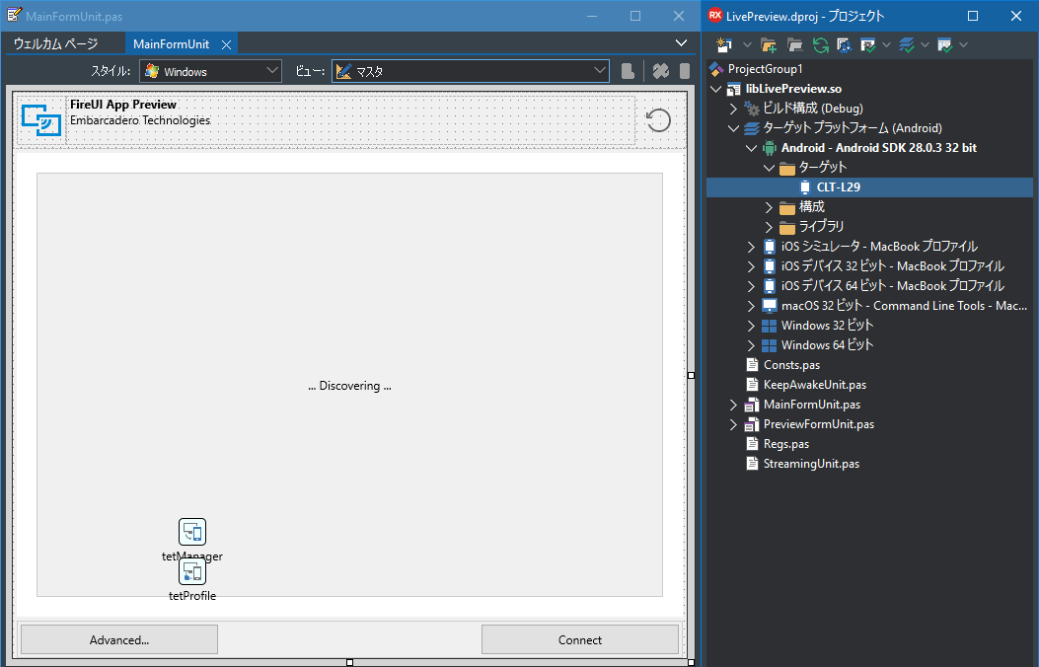Close the MainFormUnit tab
The image size is (1039, 667).
(226, 45)
